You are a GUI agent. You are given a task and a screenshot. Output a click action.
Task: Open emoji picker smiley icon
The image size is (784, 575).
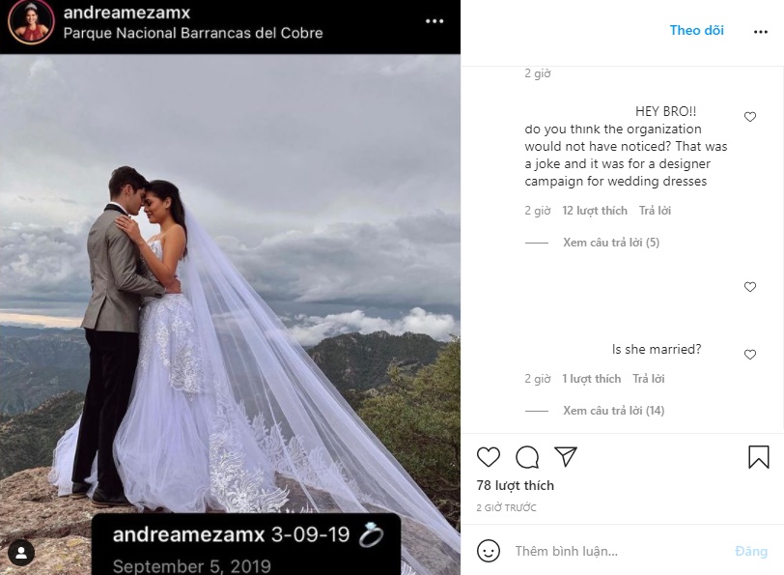point(488,551)
